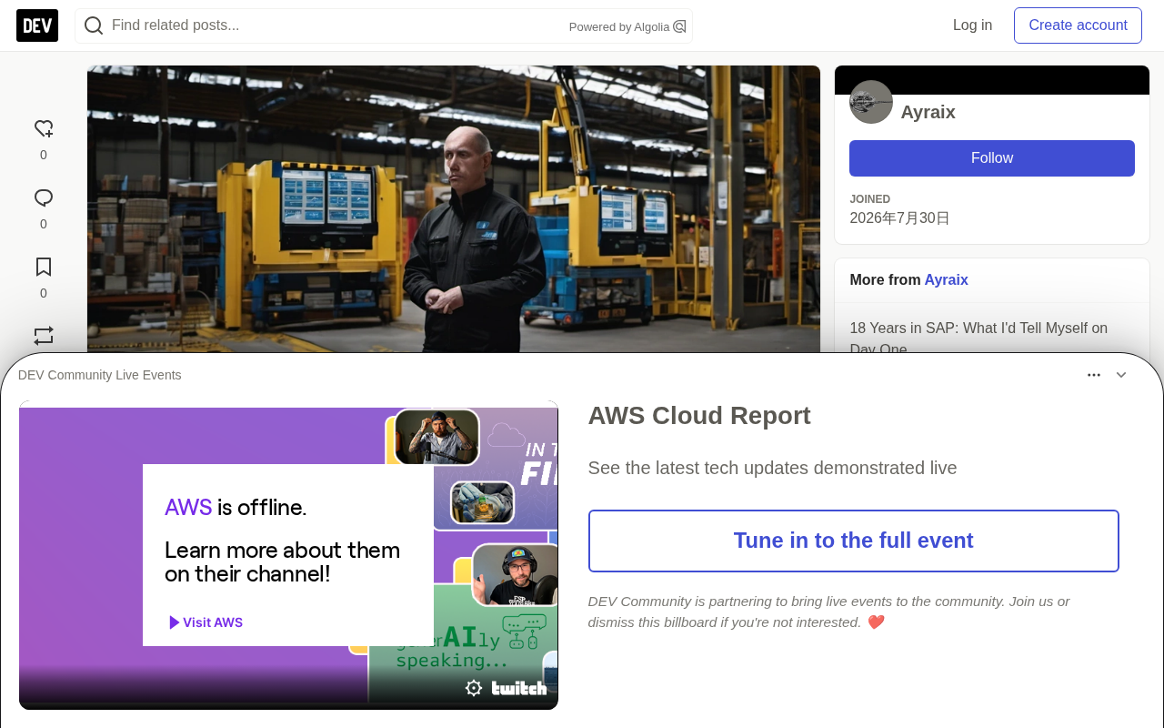1164x728 pixels.
Task: Open comments via the speech bubble icon
Action: [x=44, y=198]
